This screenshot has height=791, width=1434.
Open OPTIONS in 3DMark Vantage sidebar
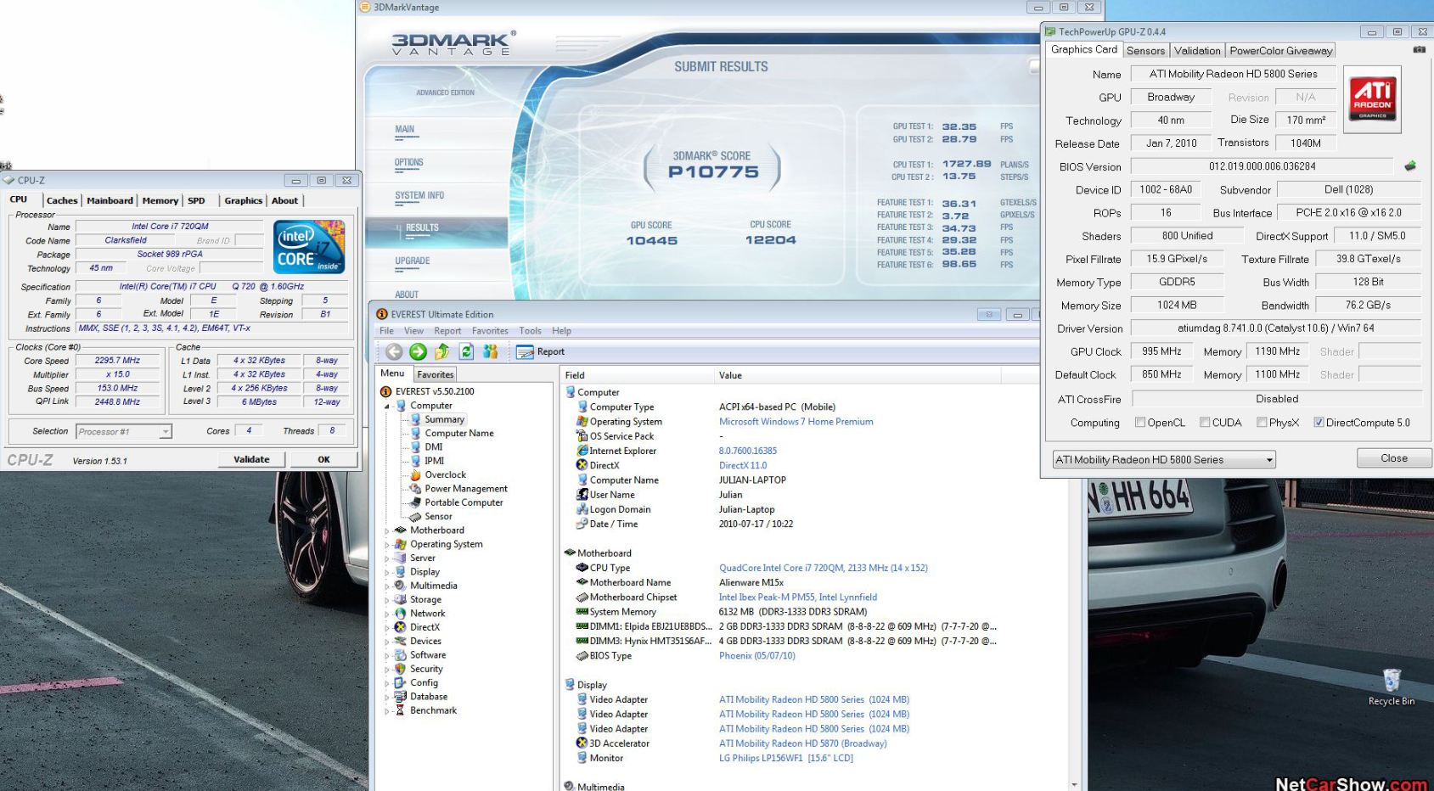409,163
